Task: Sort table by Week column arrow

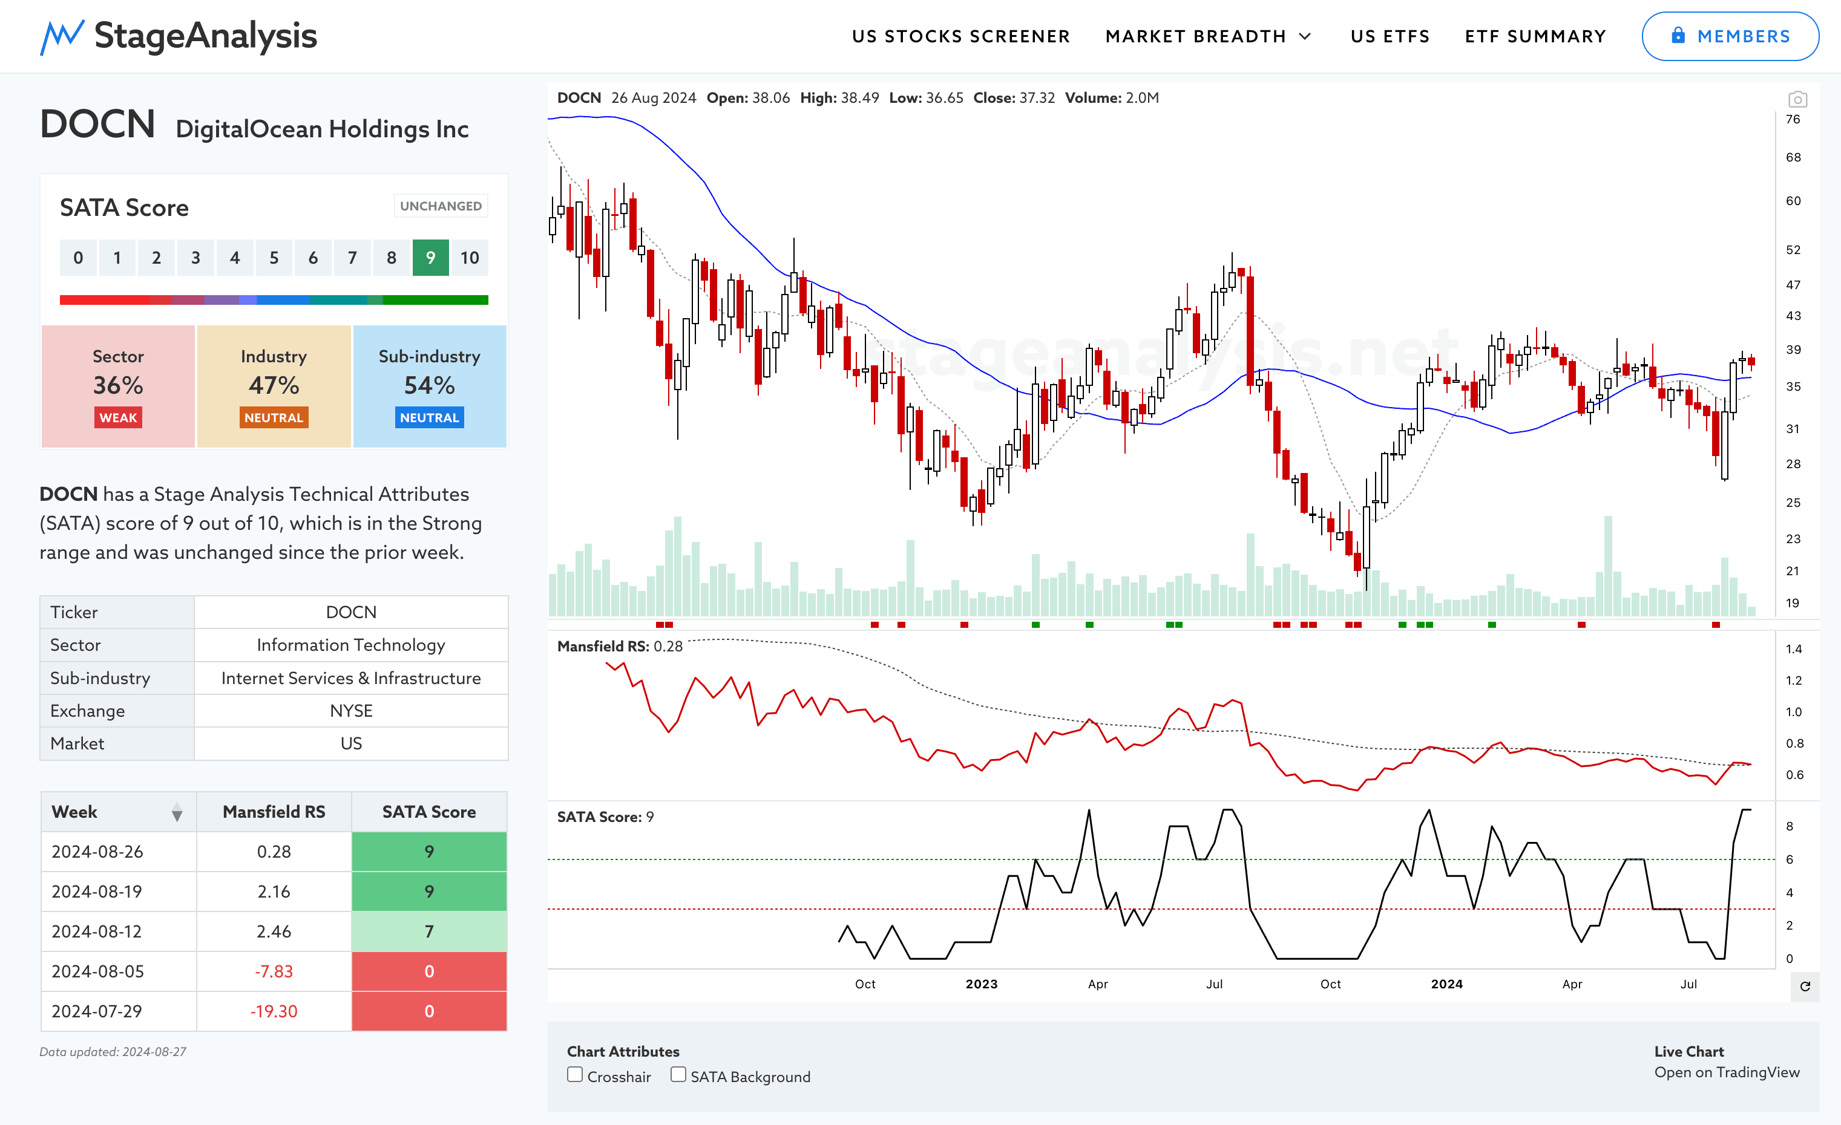Action: tap(176, 812)
